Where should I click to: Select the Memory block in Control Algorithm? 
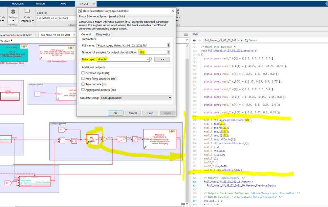pyautogui.click(x=74, y=141)
